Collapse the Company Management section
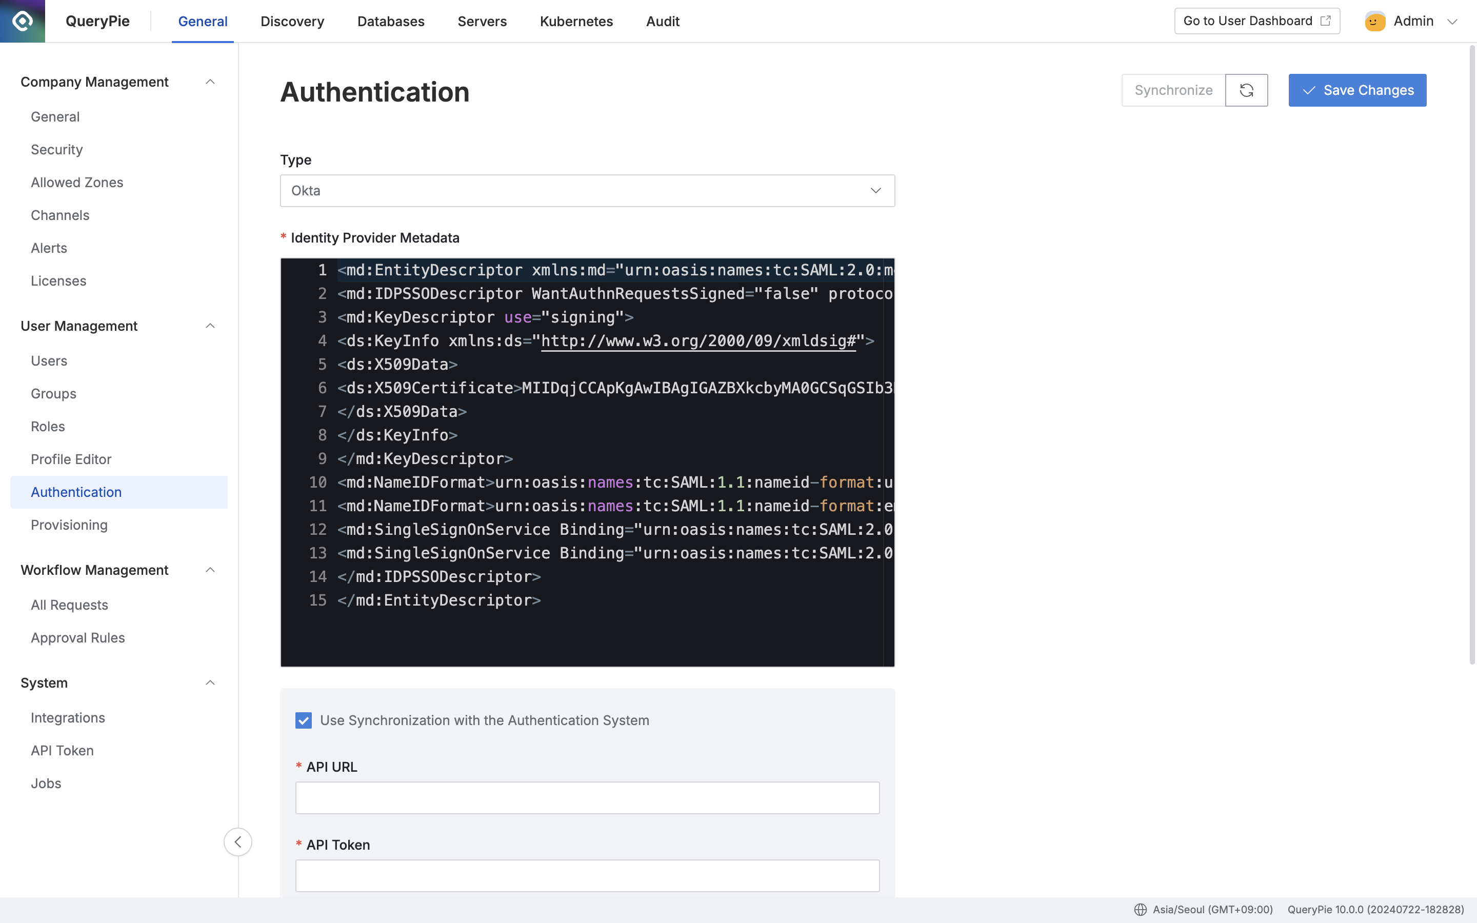The width and height of the screenshot is (1477, 923). point(210,82)
